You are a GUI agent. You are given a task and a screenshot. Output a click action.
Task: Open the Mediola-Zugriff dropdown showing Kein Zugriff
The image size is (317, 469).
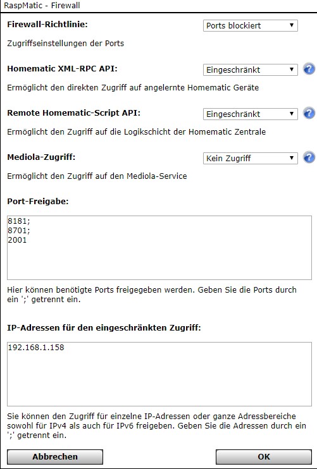click(251, 158)
